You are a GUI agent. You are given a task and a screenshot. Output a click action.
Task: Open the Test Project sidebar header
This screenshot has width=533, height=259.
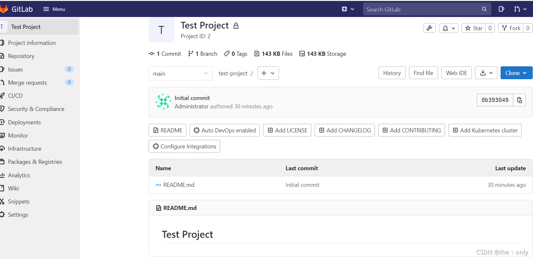tap(39, 27)
